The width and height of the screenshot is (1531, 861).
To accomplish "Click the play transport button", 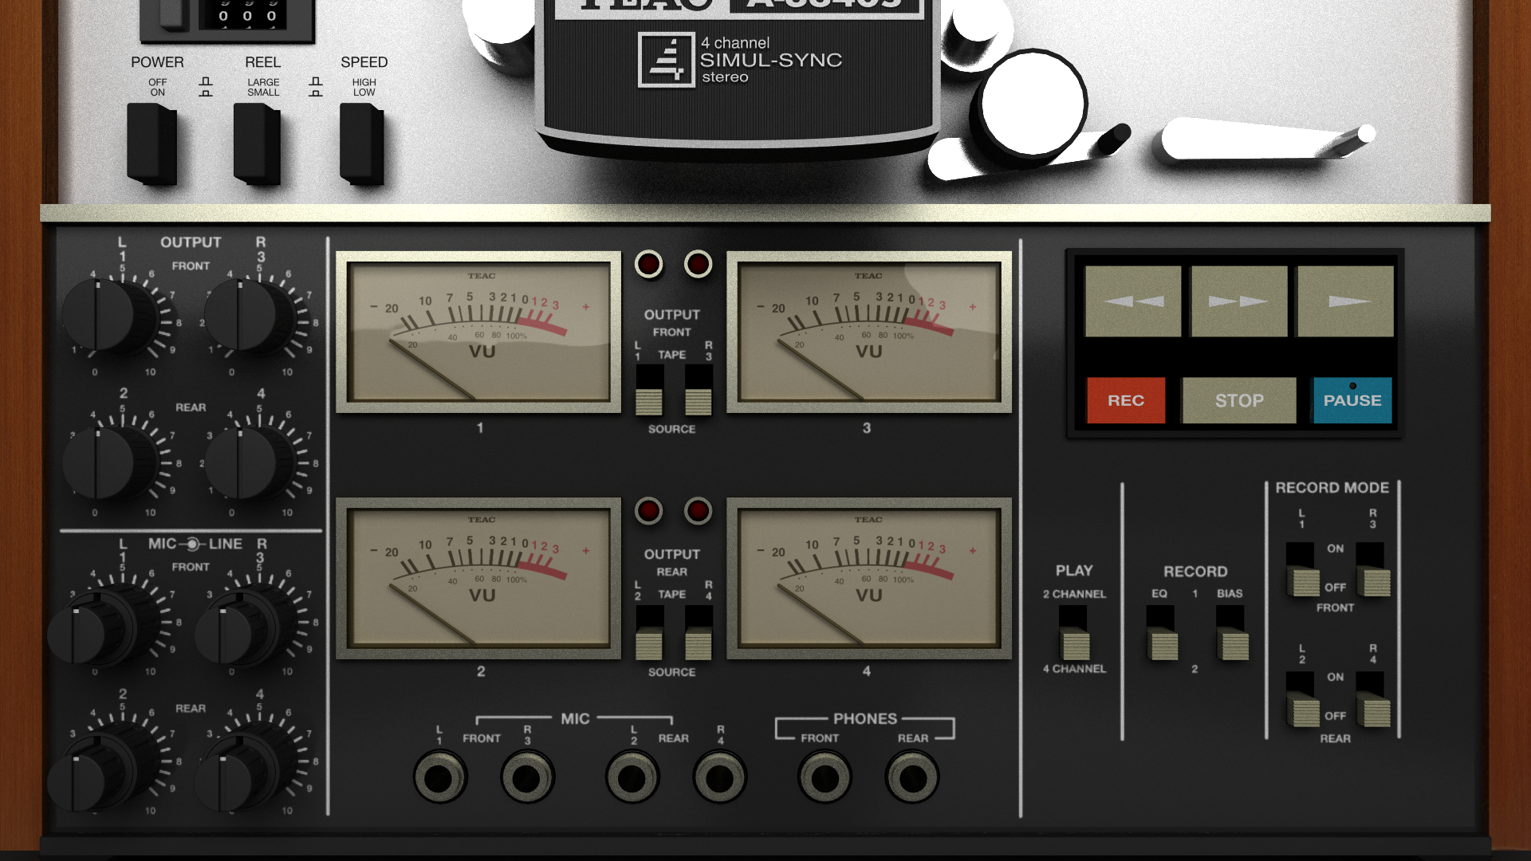I will pyautogui.click(x=1345, y=301).
